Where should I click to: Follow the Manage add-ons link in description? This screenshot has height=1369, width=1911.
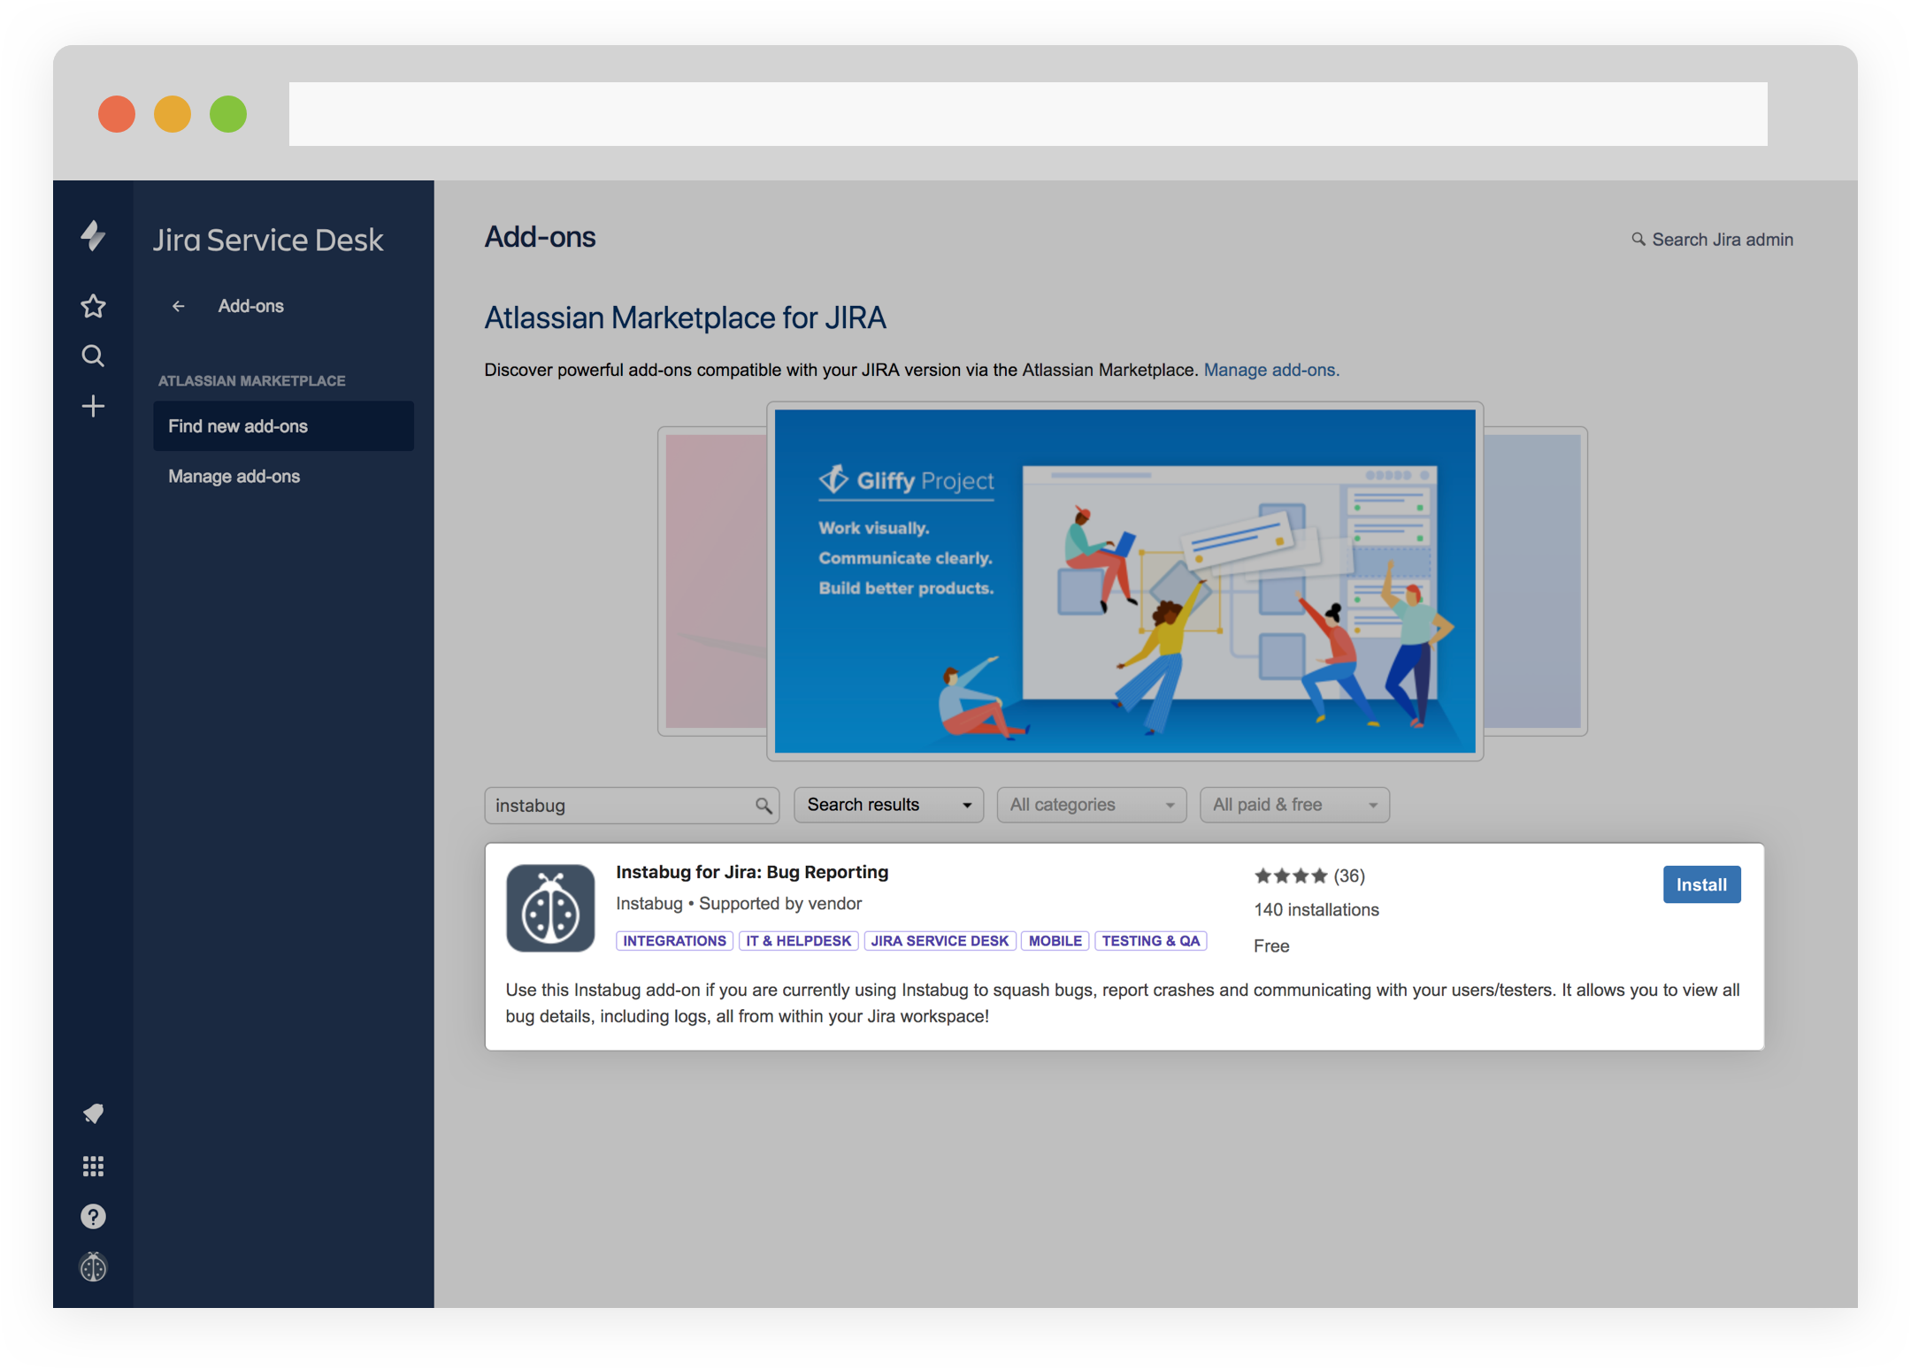click(x=1270, y=370)
